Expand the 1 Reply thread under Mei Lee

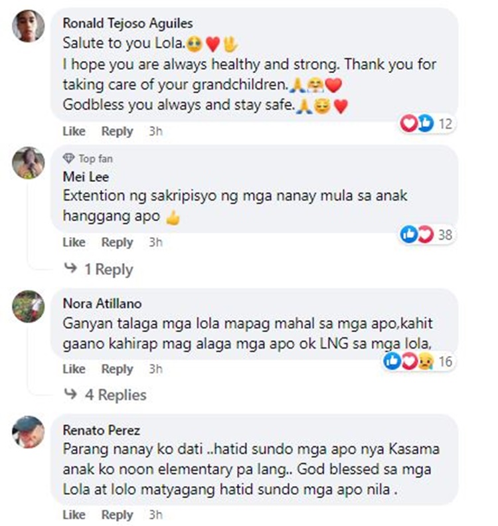[x=98, y=269]
